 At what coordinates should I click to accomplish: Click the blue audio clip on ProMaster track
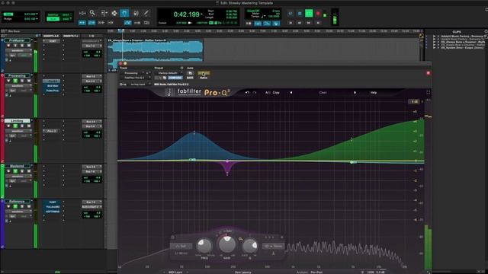155,49
